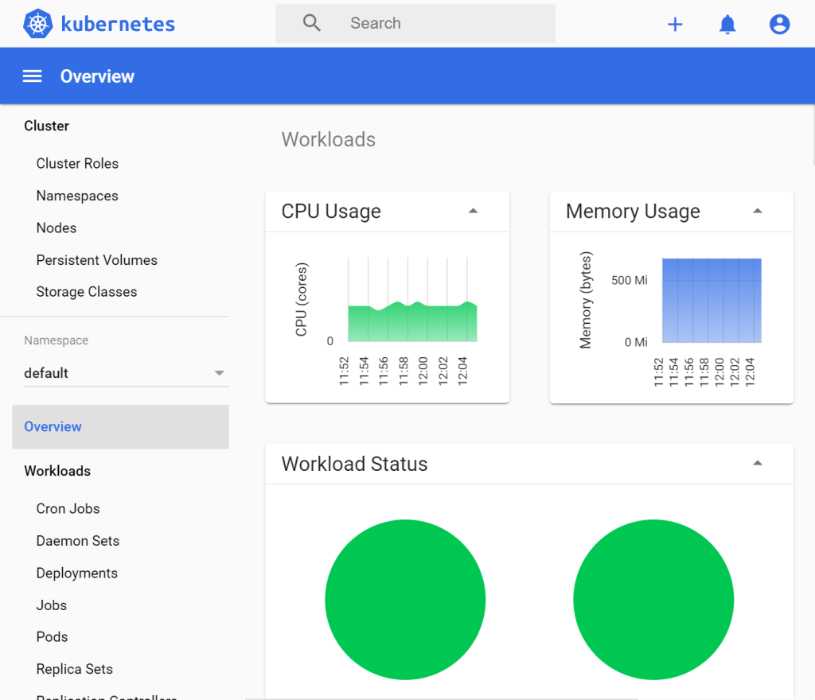Open the user account profile icon
This screenshot has height=700, width=815.
(x=779, y=25)
